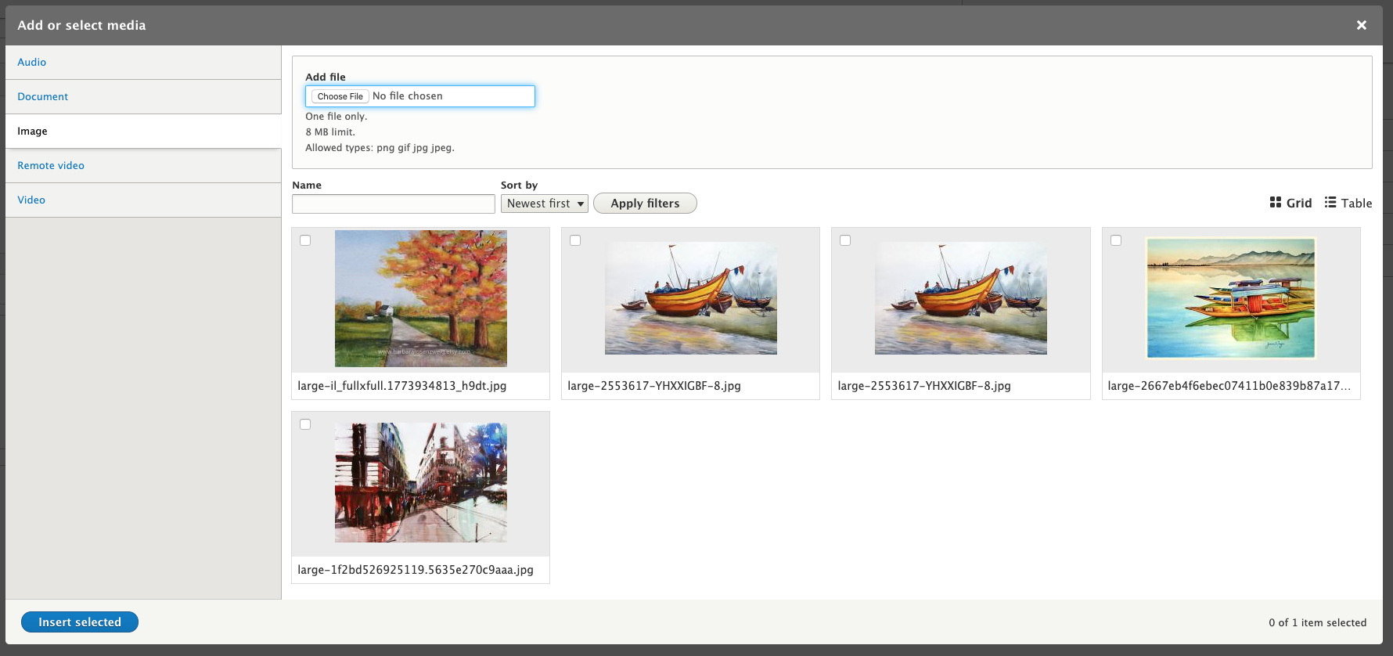Viewport: 1393px width, 656px height.
Task: Open the Video media tab
Action: [x=143, y=200]
